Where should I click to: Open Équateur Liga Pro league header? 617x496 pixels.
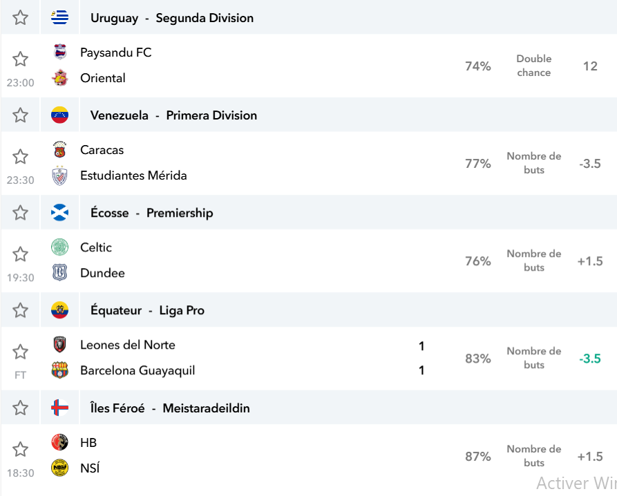[x=148, y=310]
